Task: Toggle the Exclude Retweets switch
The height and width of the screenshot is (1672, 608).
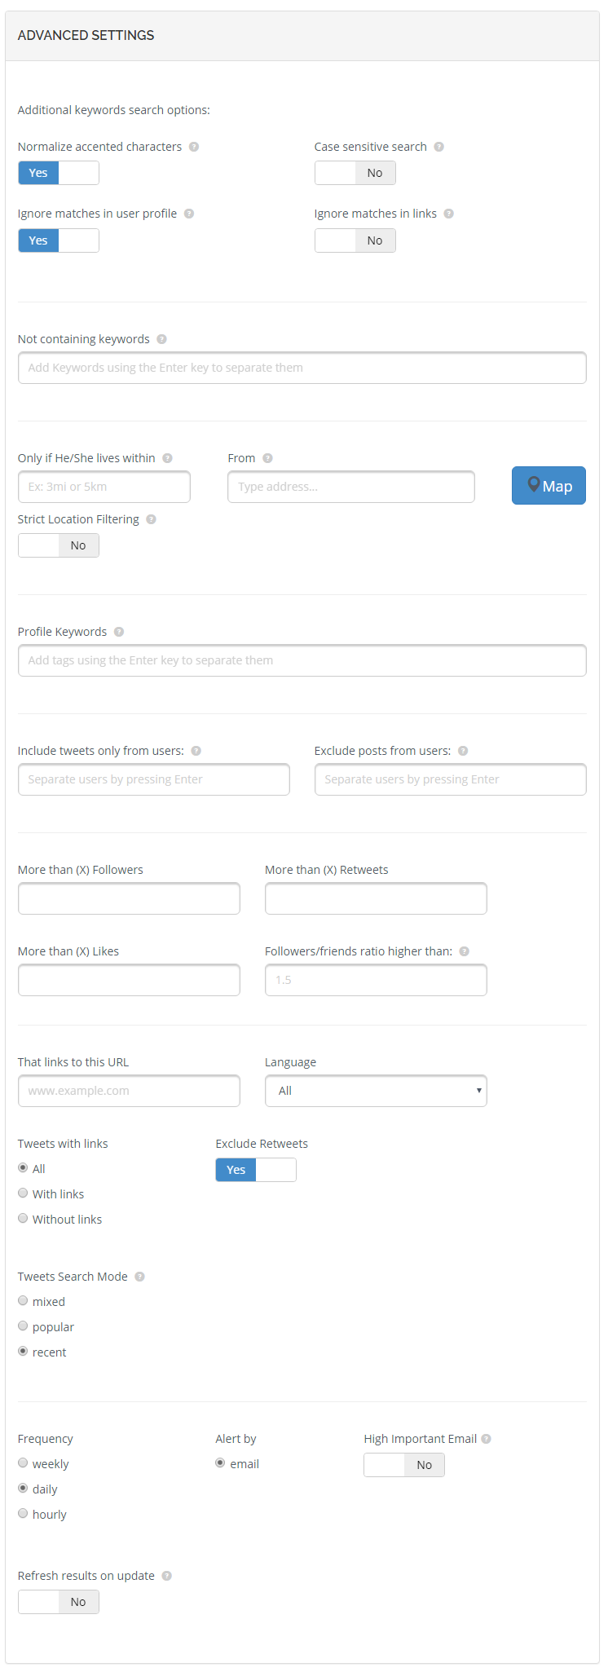Action: (256, 1170)
